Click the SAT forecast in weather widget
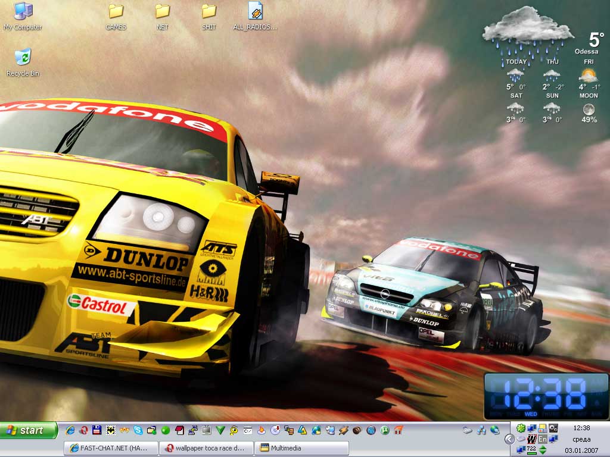This screenshot has height=457, width=610. pyautogui.click(x=516, y=108)
